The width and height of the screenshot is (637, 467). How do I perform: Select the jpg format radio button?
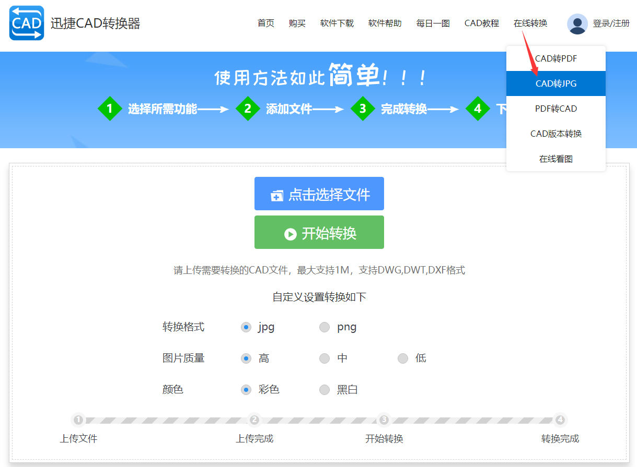point(246,327)
